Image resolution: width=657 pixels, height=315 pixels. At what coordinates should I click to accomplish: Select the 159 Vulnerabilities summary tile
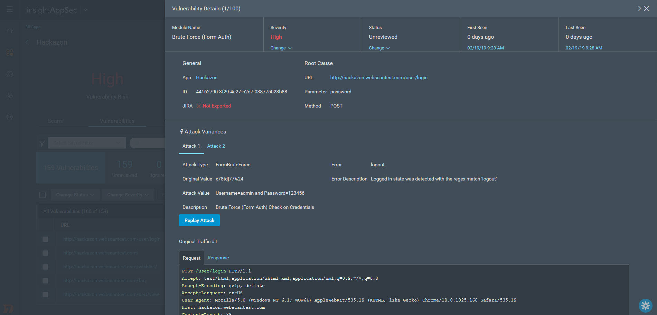(71, 168)
